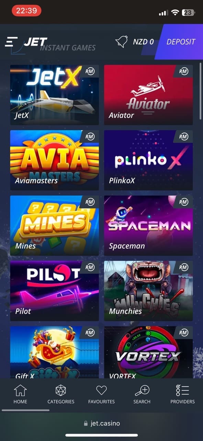Open the Home house icon
This screenshot has width=203, height=441.
click(20, 391)
